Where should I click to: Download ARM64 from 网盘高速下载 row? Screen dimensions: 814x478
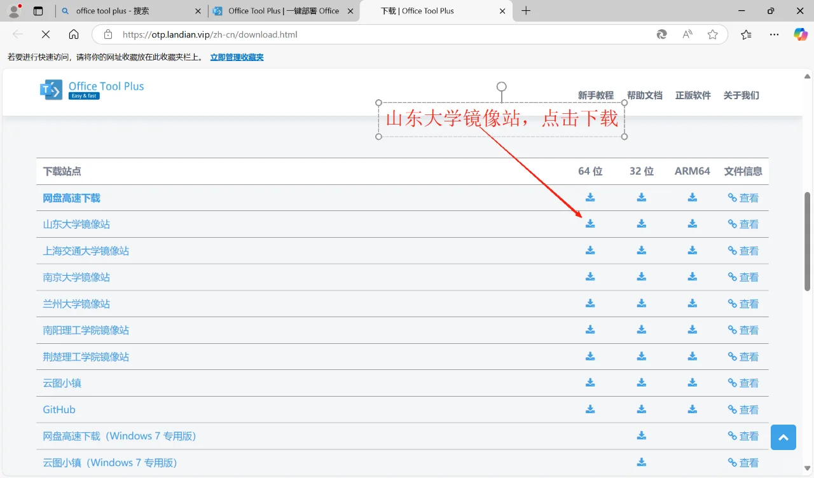click(693, 198)
